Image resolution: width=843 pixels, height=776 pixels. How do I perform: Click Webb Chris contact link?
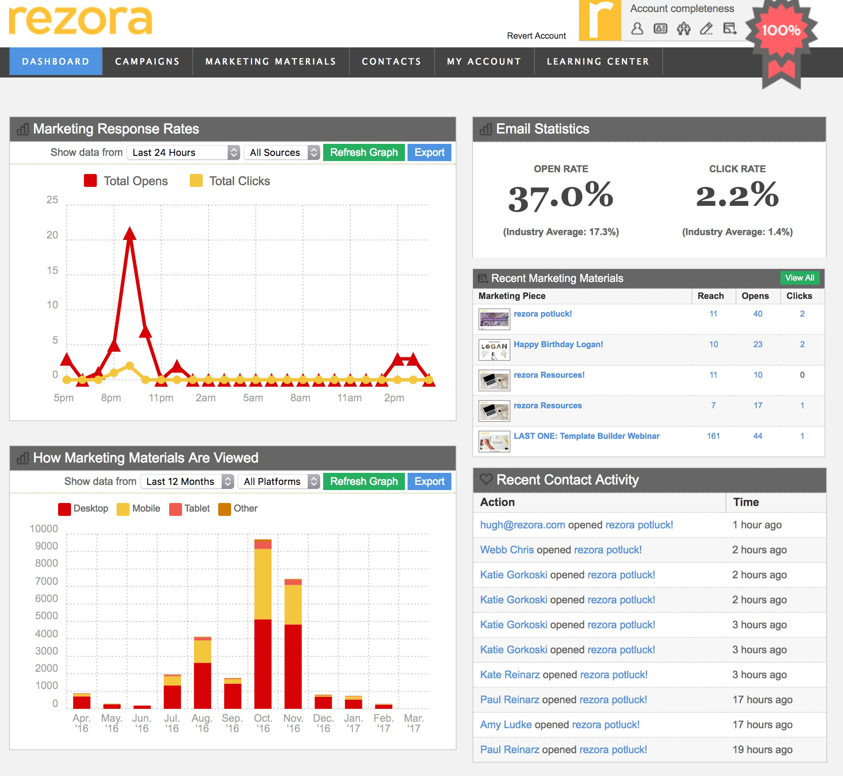[507, 550]
